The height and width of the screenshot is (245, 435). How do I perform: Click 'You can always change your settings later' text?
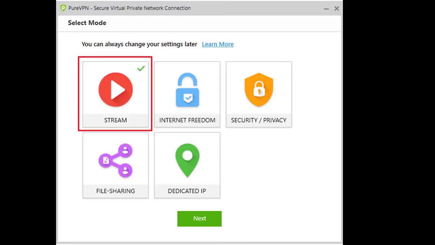click(139, 44)
